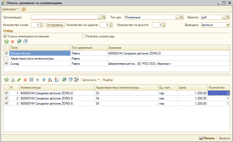This screenshot has width=233, height=142.
Task: Click the 'Подбор' toolbar item
Action: 108,80
